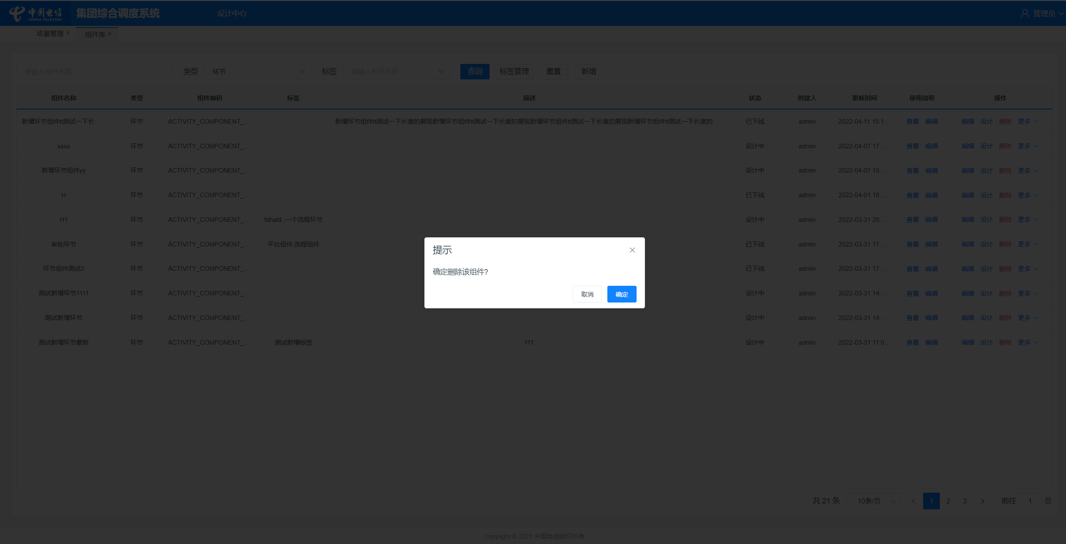The image size is (1066, 544).
Task: Click previous page arrow in pagination
Action: 914,501
